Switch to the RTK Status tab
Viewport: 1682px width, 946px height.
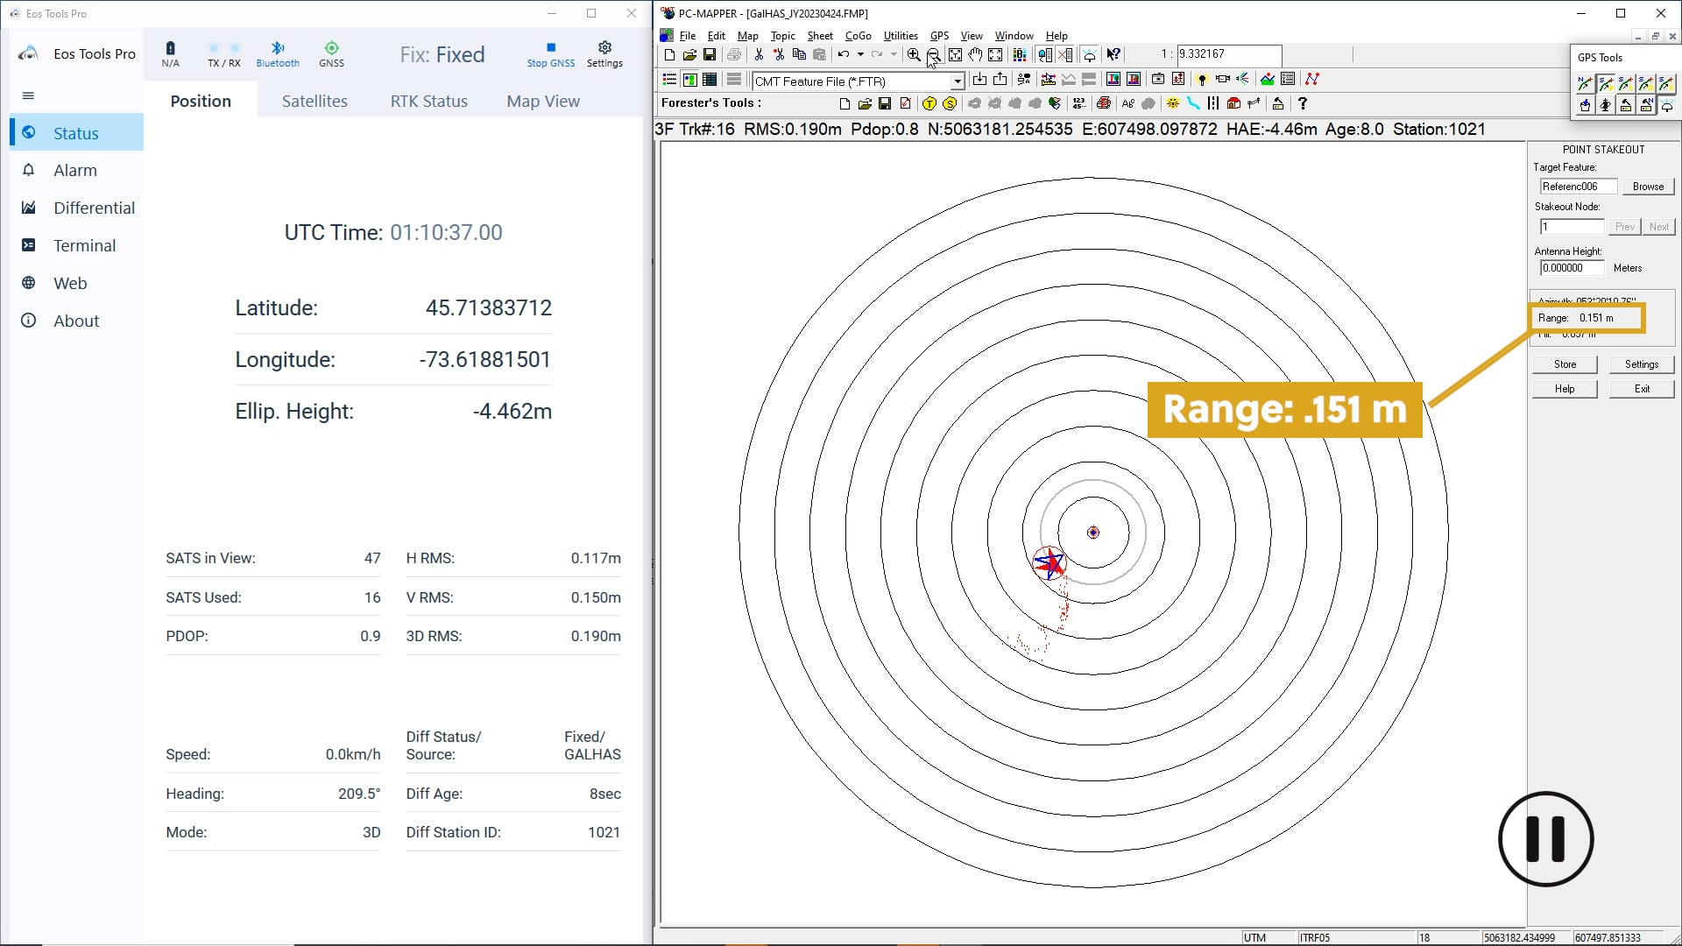(428, 101)
